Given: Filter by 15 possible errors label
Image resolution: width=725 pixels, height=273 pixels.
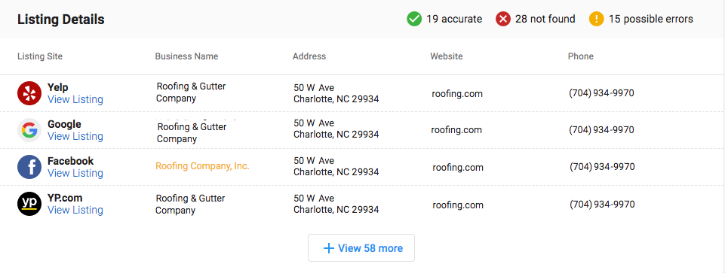Looking at the screenshot, I should click(x=650, y=19).
